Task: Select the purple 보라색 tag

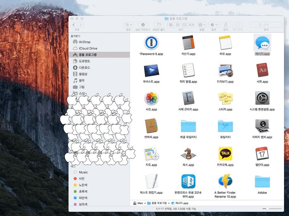Action: tap(99, 204)
